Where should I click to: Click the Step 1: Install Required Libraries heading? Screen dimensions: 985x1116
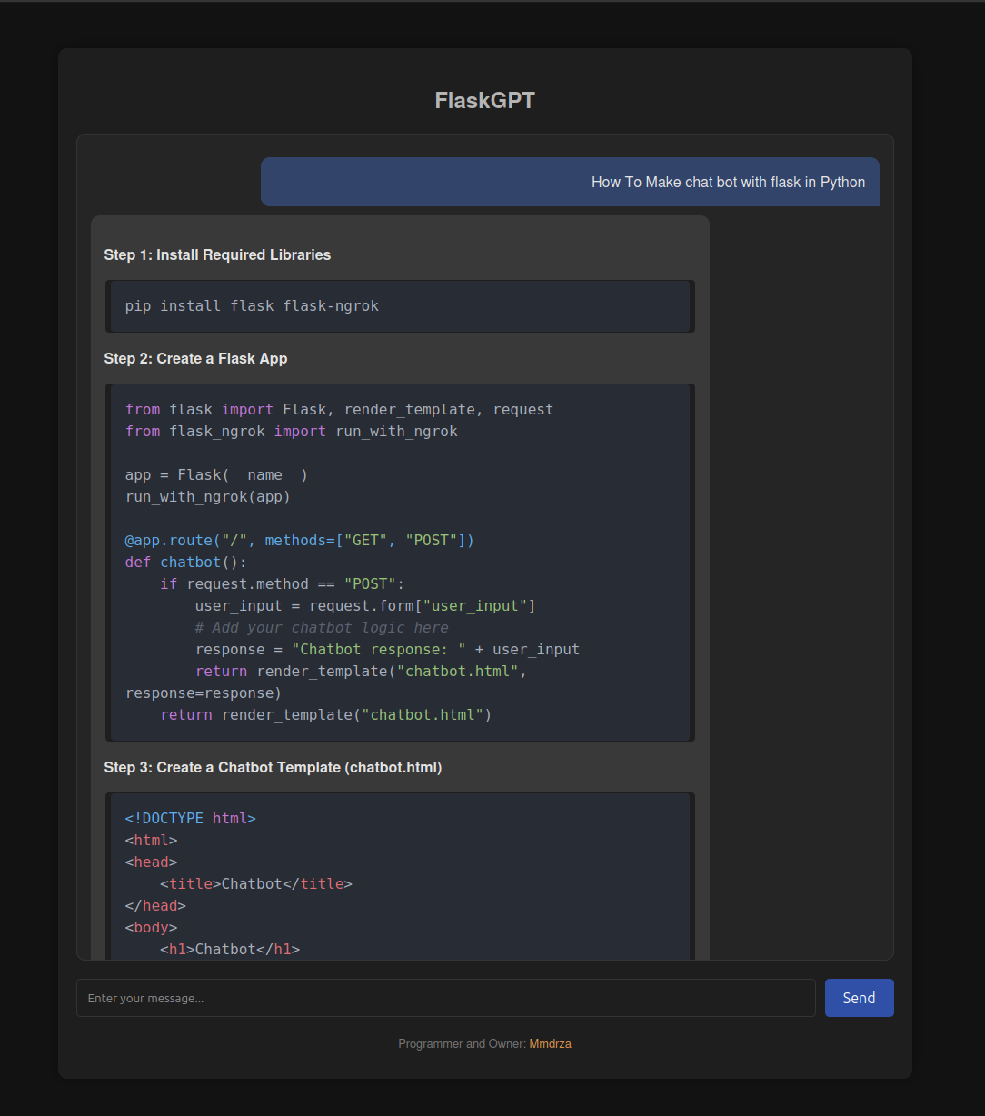[217, 254]
